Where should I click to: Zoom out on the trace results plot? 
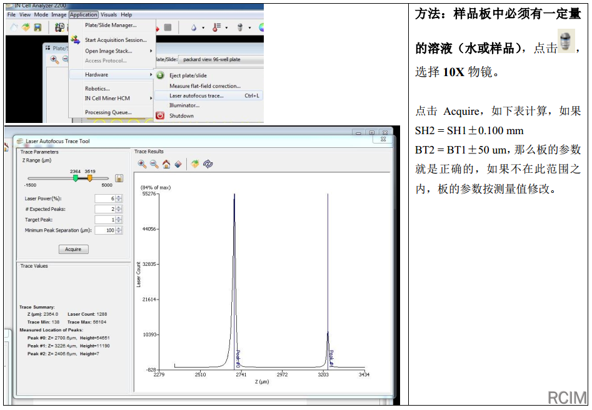pos(154,164)
